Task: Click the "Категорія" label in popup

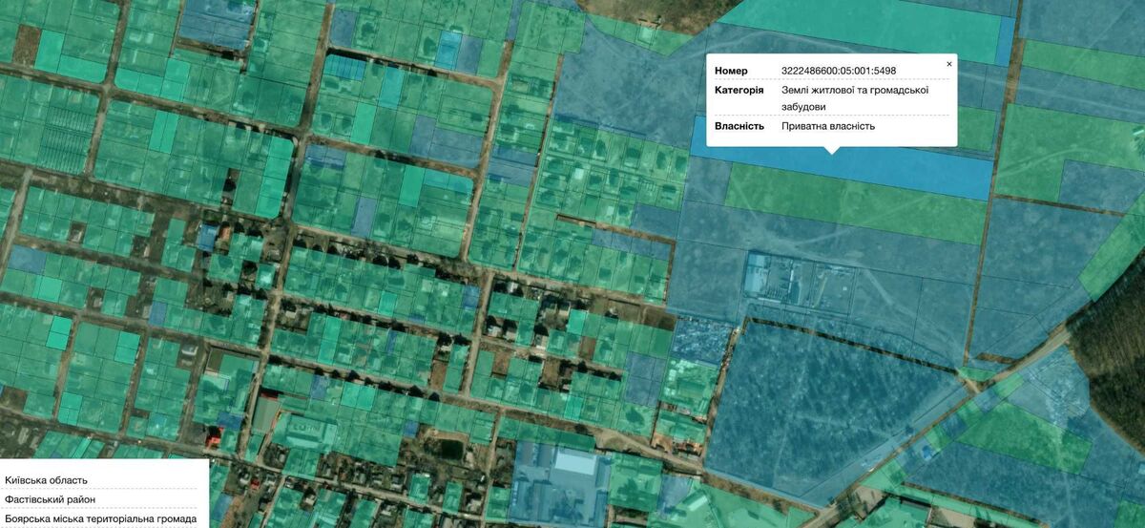Action: (739, 90)
